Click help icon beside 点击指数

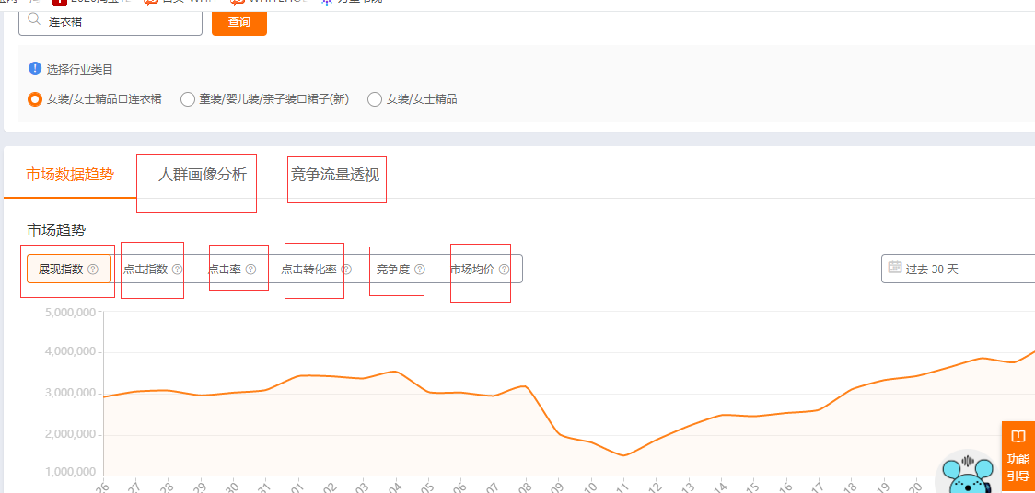[177, 269]
